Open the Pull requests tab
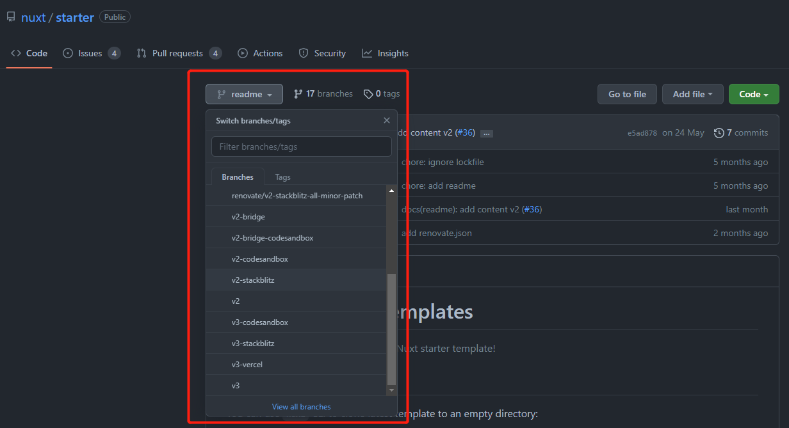This screenshot has width=789, height=428. tap(179, 53)
